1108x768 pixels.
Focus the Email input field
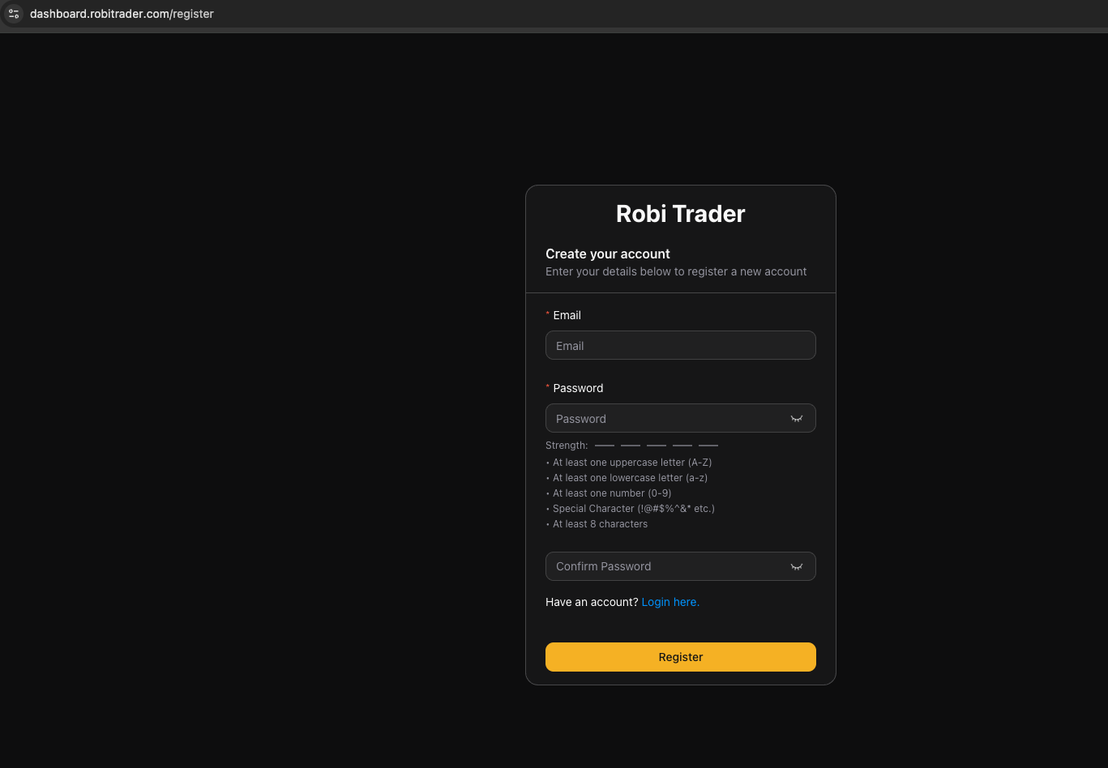(x=679, y=345)
